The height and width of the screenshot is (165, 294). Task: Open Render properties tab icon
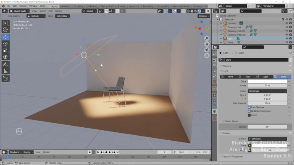point(215,60)
